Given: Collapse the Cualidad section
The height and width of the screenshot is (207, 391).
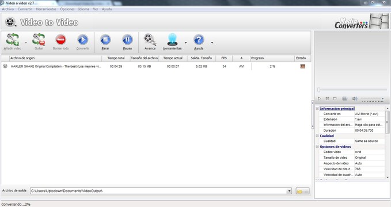Looking at the screenshot, I should pyautogui.click(x=317, y=136).
